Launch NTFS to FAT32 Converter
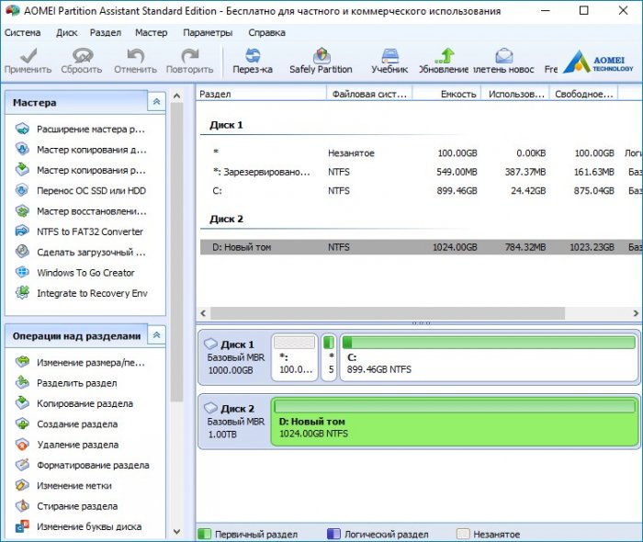 [x=79, y=231]
